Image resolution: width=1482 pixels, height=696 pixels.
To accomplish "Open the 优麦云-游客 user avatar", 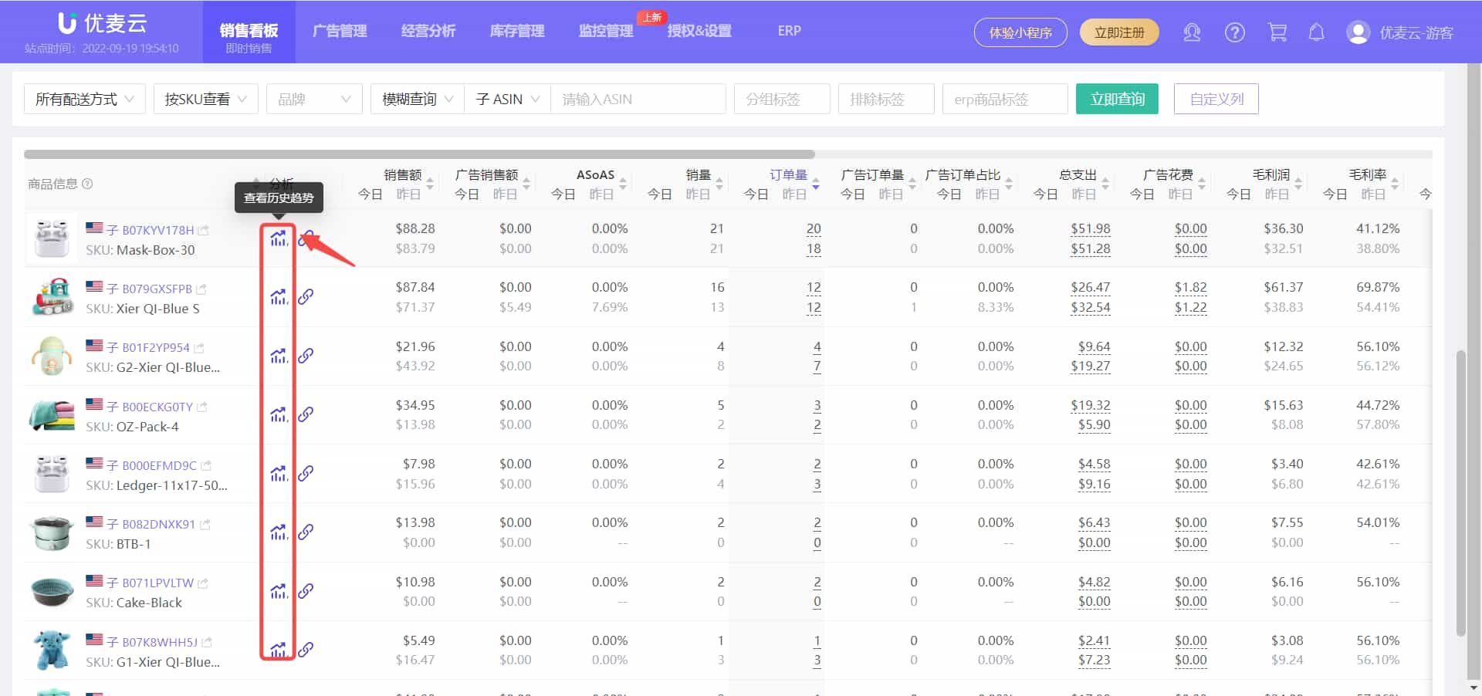I will pos(1357,32).
